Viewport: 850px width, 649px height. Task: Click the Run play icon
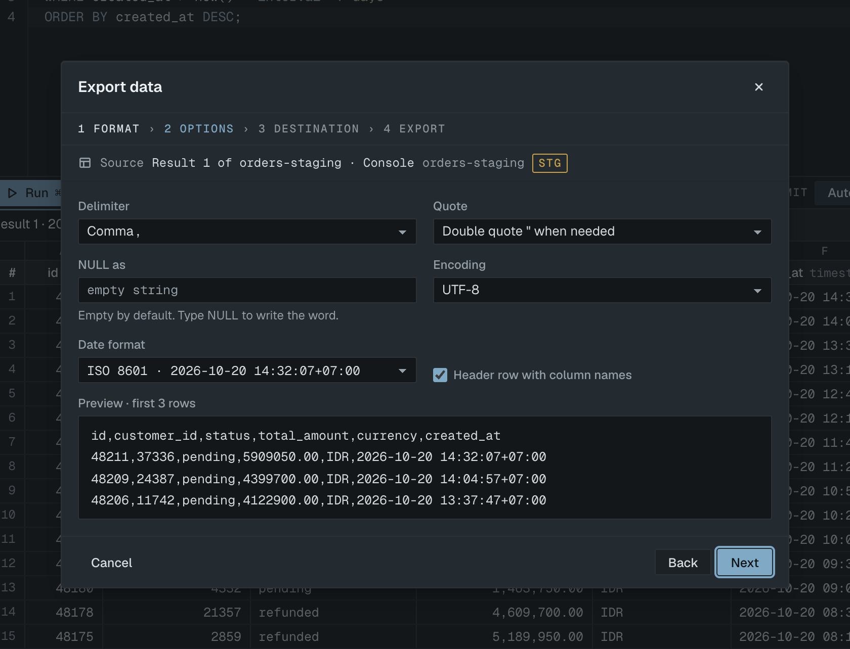pos(12,193)
